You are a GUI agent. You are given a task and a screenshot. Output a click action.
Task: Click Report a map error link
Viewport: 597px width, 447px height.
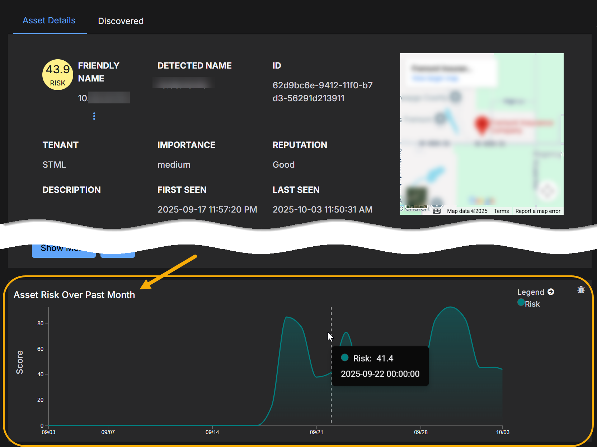(x=537, y=211)
